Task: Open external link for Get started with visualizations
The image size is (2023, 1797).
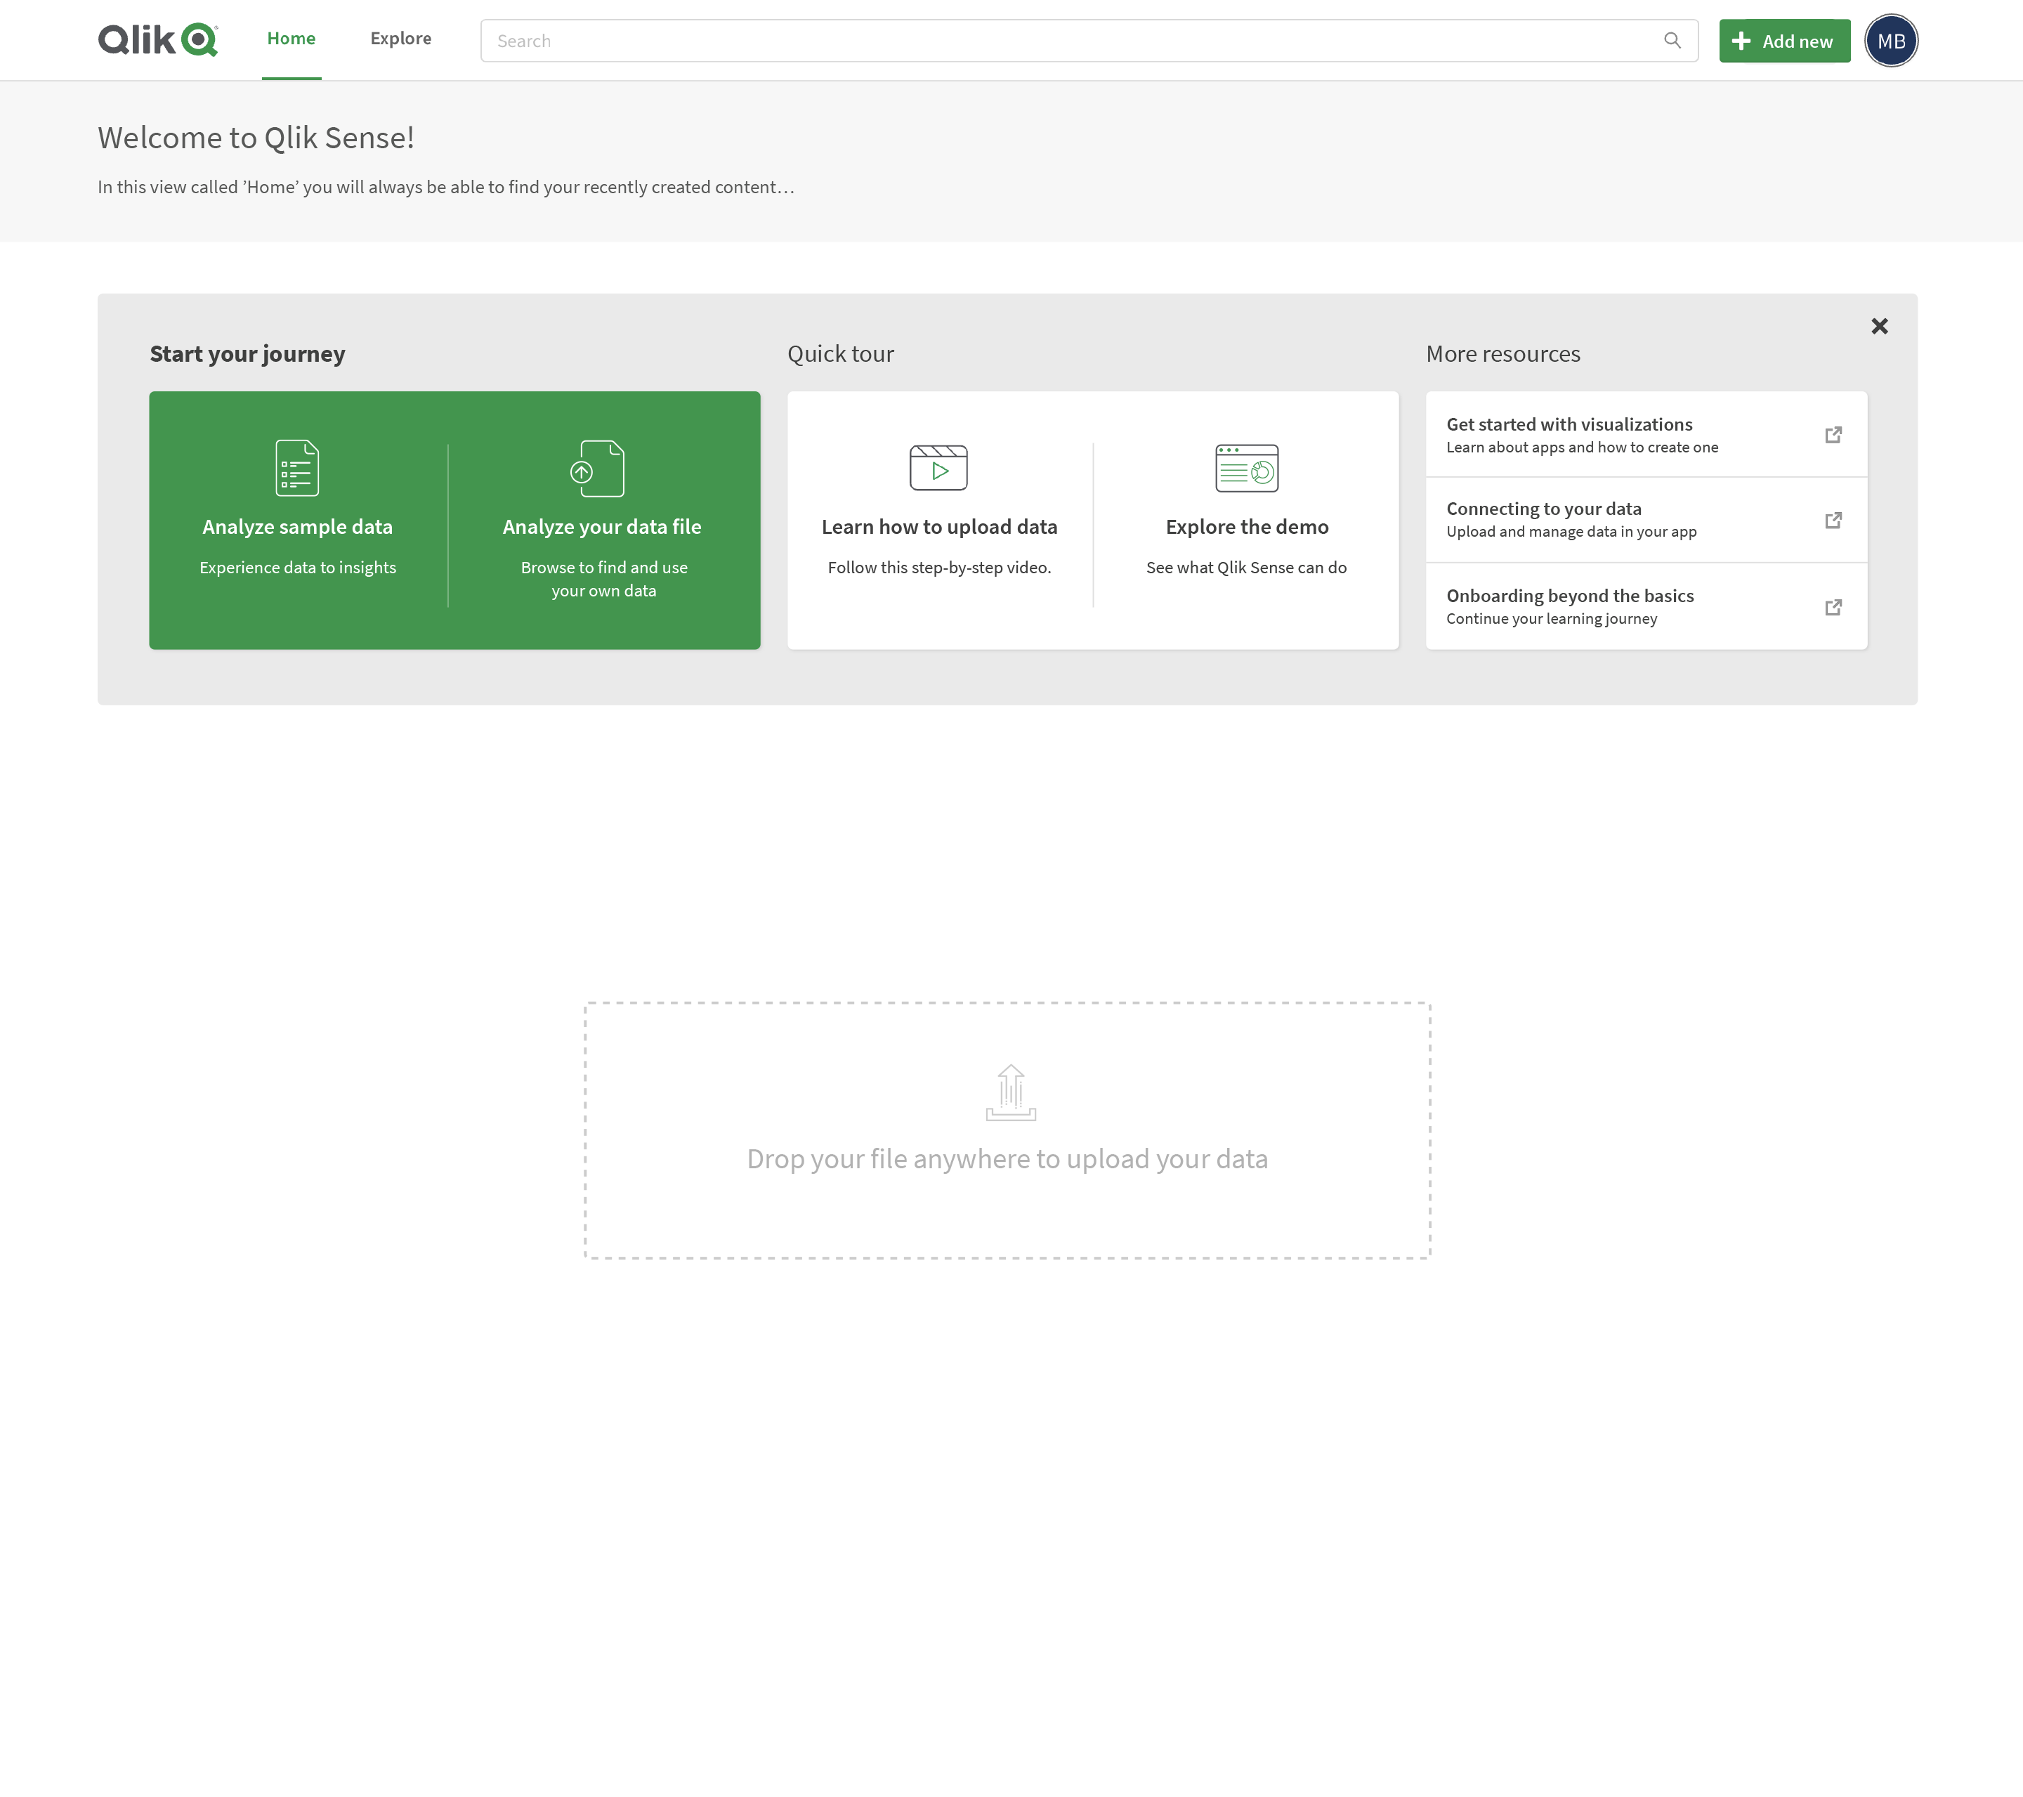Action: point(1834,435)
